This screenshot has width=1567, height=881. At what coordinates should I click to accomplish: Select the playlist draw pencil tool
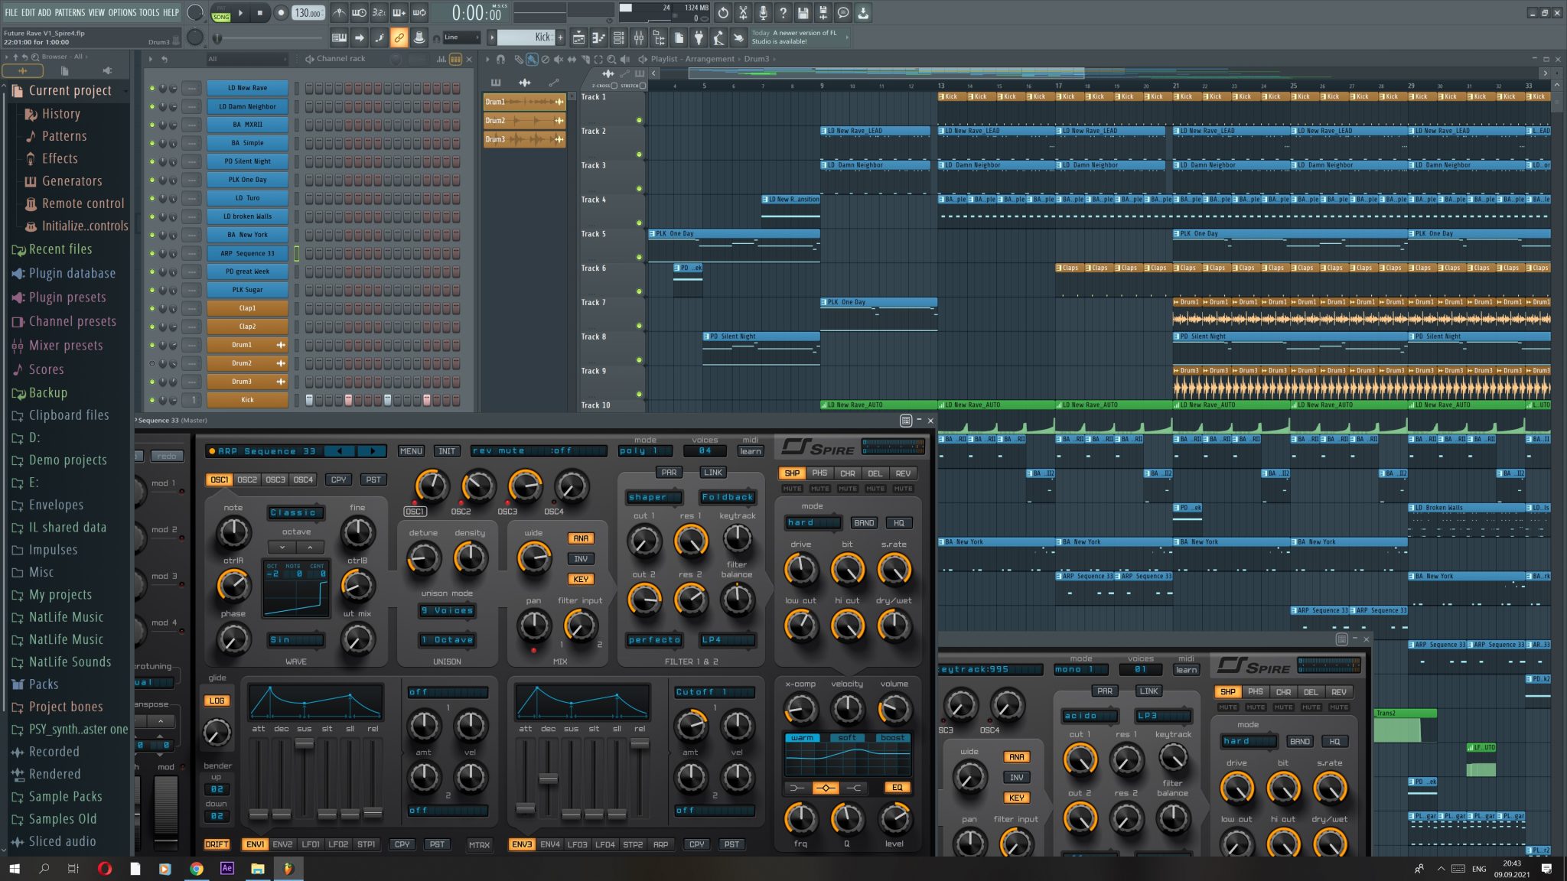[518, 59]
